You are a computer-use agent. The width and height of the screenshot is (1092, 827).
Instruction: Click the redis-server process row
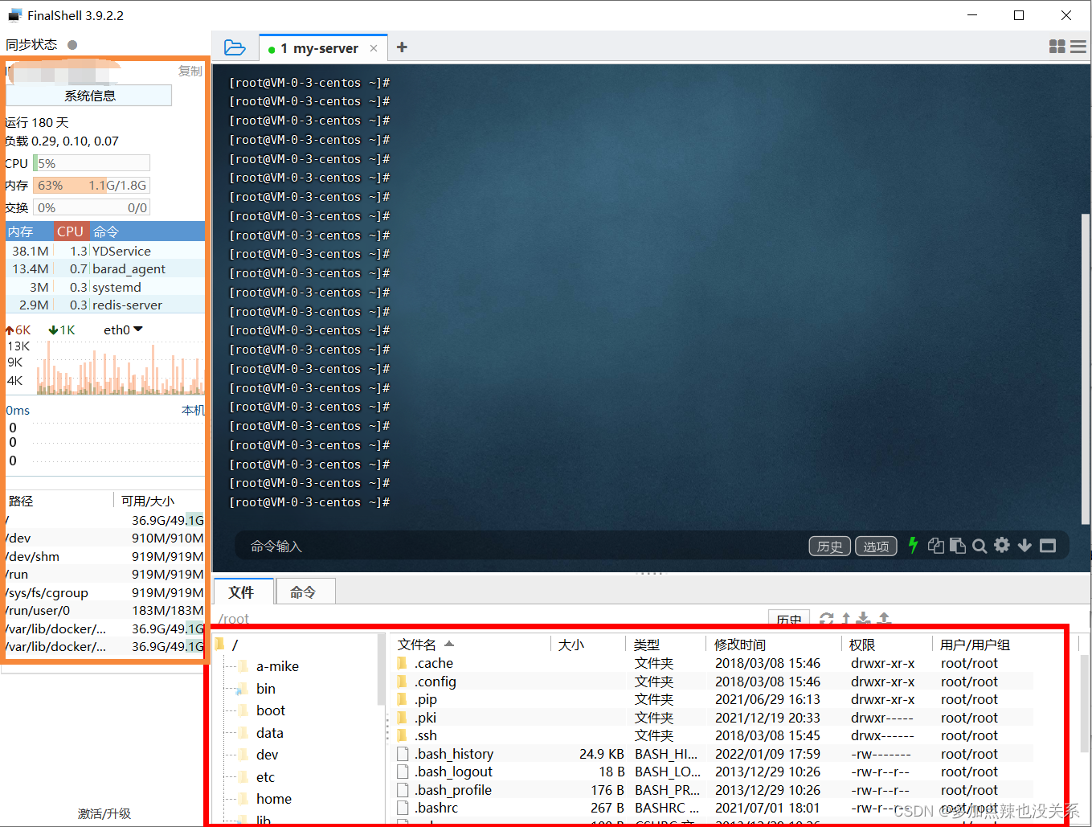click(x=105, y=305)
